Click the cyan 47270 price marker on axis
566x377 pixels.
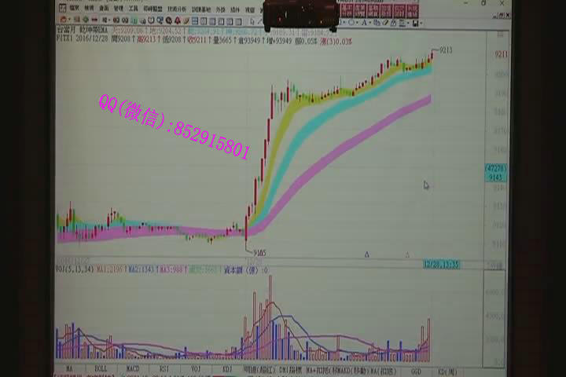(495, 168)
